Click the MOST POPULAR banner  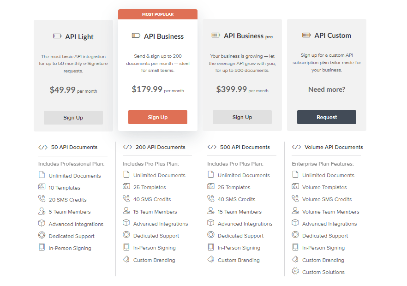[157, 14]
